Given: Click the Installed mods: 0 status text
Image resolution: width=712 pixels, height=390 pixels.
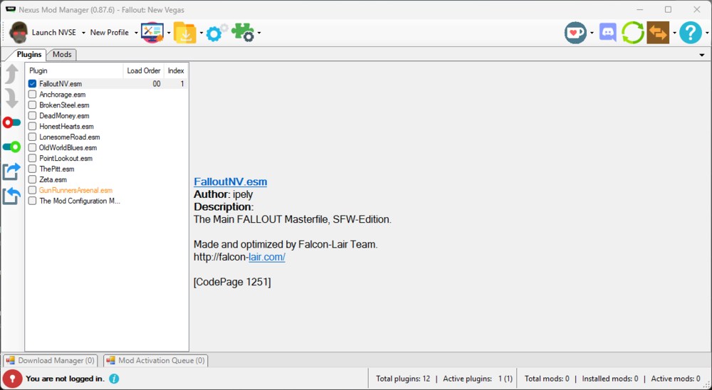Looking at the screenshot, I should tap(610, 379).
